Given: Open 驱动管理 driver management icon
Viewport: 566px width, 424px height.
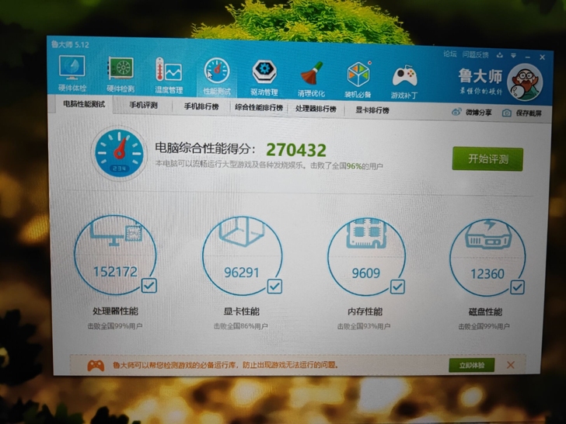Looking at the screenshot, I should coord(264,78).
